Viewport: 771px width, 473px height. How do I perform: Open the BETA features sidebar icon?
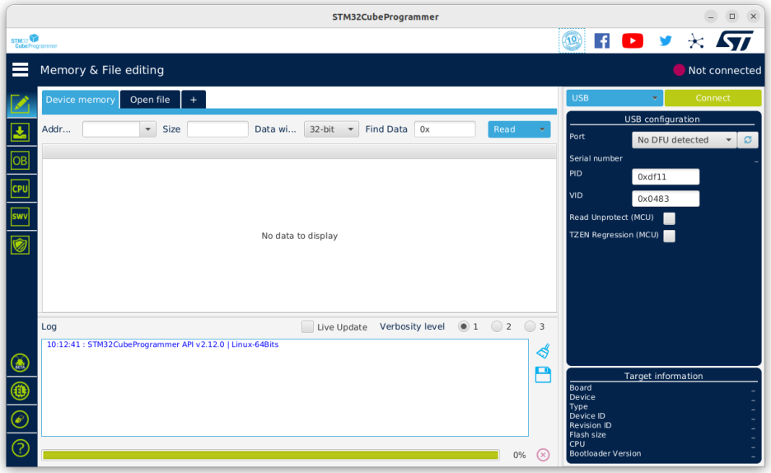(20, 363)
